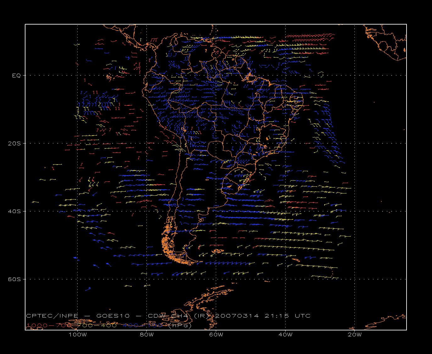Click the 20070314 date text
The height and width of the screenshot is (354, 432).
click(237, 316)
